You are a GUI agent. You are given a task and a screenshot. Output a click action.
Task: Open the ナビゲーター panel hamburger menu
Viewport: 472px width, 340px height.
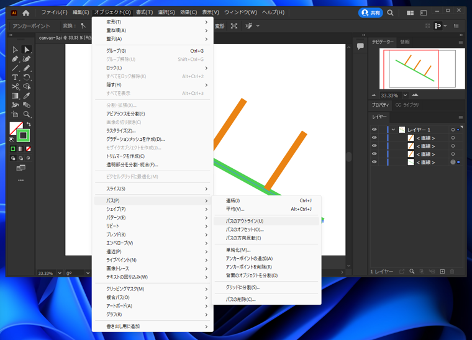point(461,42)
